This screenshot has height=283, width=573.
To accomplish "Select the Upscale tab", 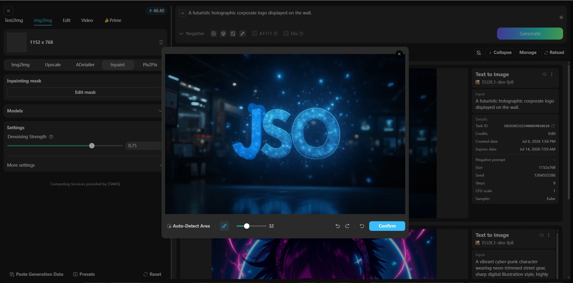I will point(53,65).
